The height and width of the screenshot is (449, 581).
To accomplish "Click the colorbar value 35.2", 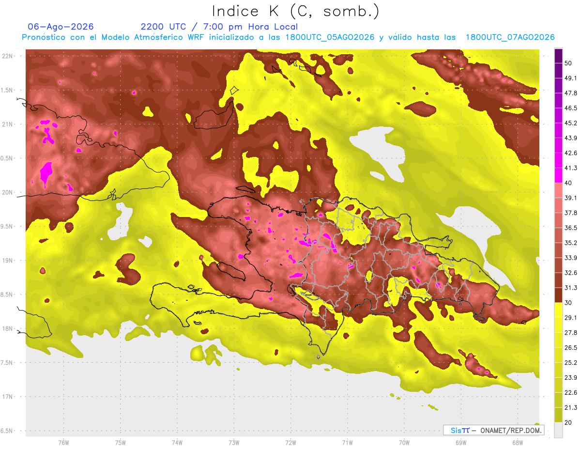I will coord(570,243).
